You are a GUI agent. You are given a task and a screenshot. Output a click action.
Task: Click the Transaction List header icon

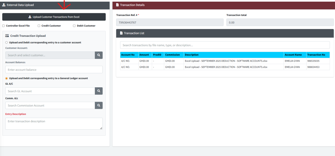click(x=121, y=33)
